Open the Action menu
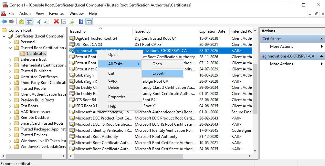 pos(25,14)
